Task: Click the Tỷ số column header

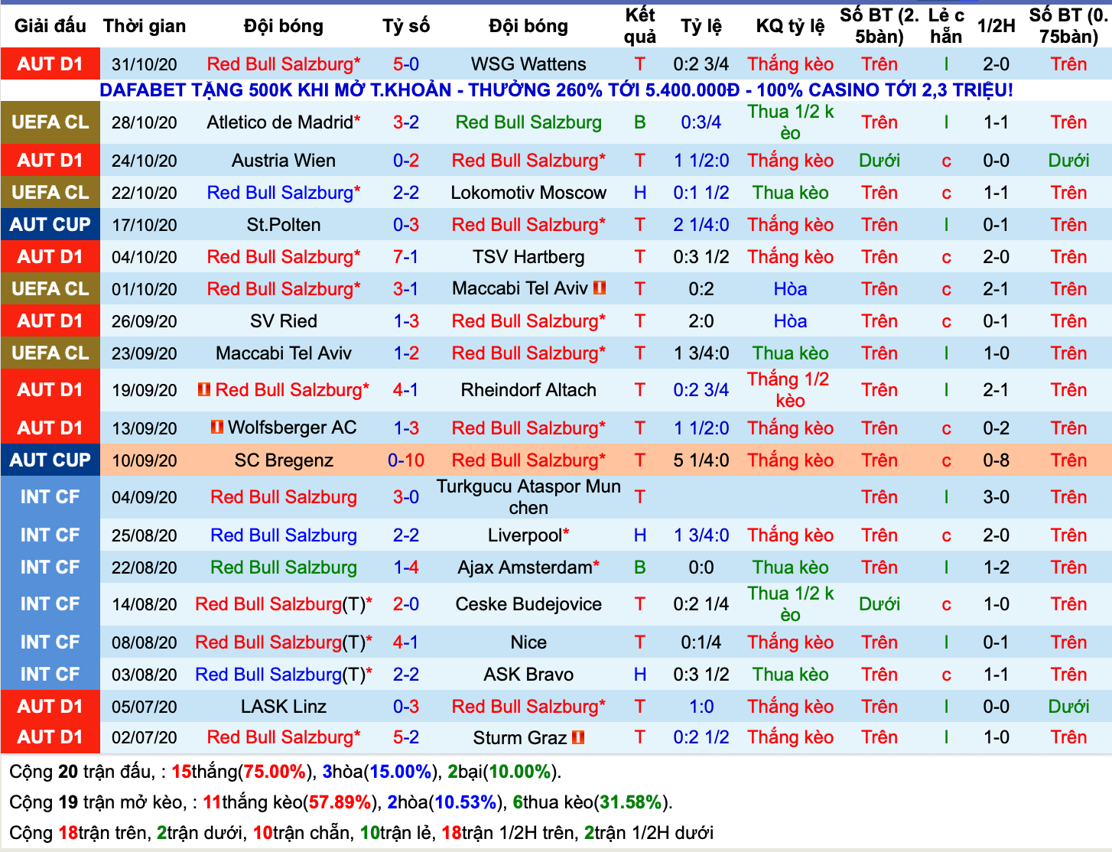Action: click(406, 26)
